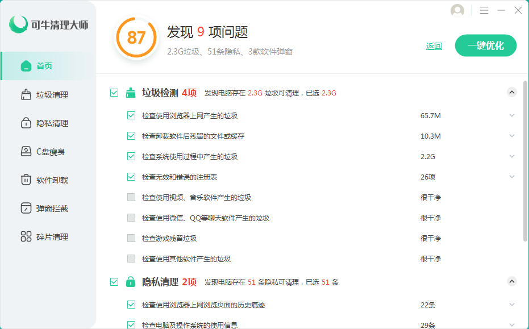Open the hamburger main menu icon
The width and height of the screenshot is (529, 329).
click(484, 11)
